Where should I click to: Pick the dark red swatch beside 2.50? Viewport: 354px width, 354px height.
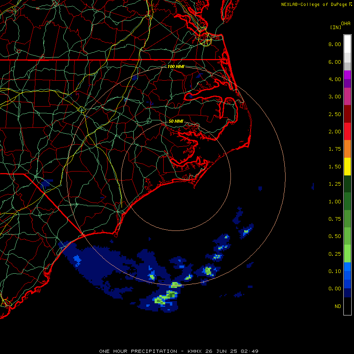pyautogui.click(x=347, y=114)
